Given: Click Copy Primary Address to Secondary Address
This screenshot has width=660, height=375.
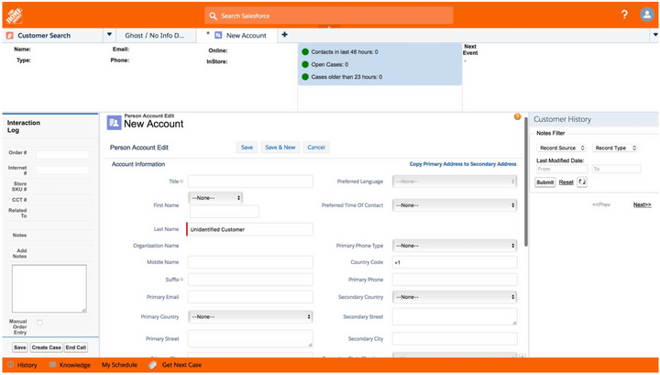Looking at the screenshot, I should [462, 164].
